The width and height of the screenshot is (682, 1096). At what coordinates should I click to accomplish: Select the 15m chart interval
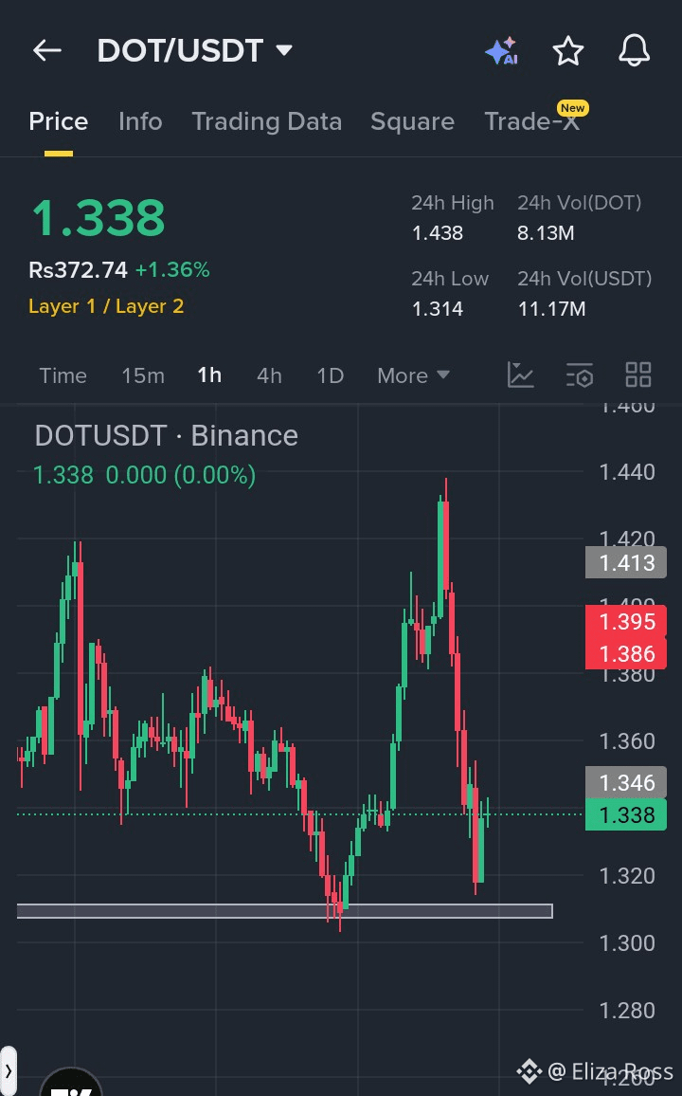[143, 375]
